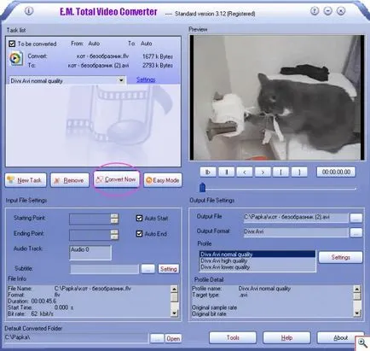
Task: Uncheck the To be converted checkbox
Action: pos(12,44)
